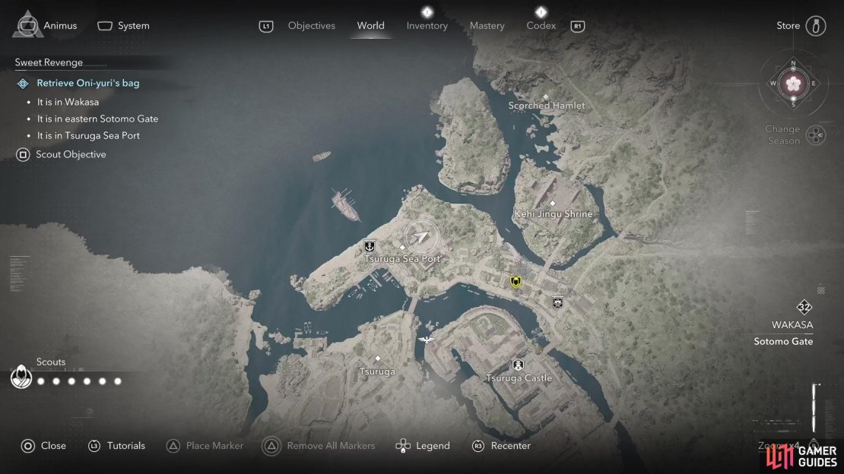Open the Inventory tab
The height and width of the screenshot is (474, 844).
[x=427, y=25]
